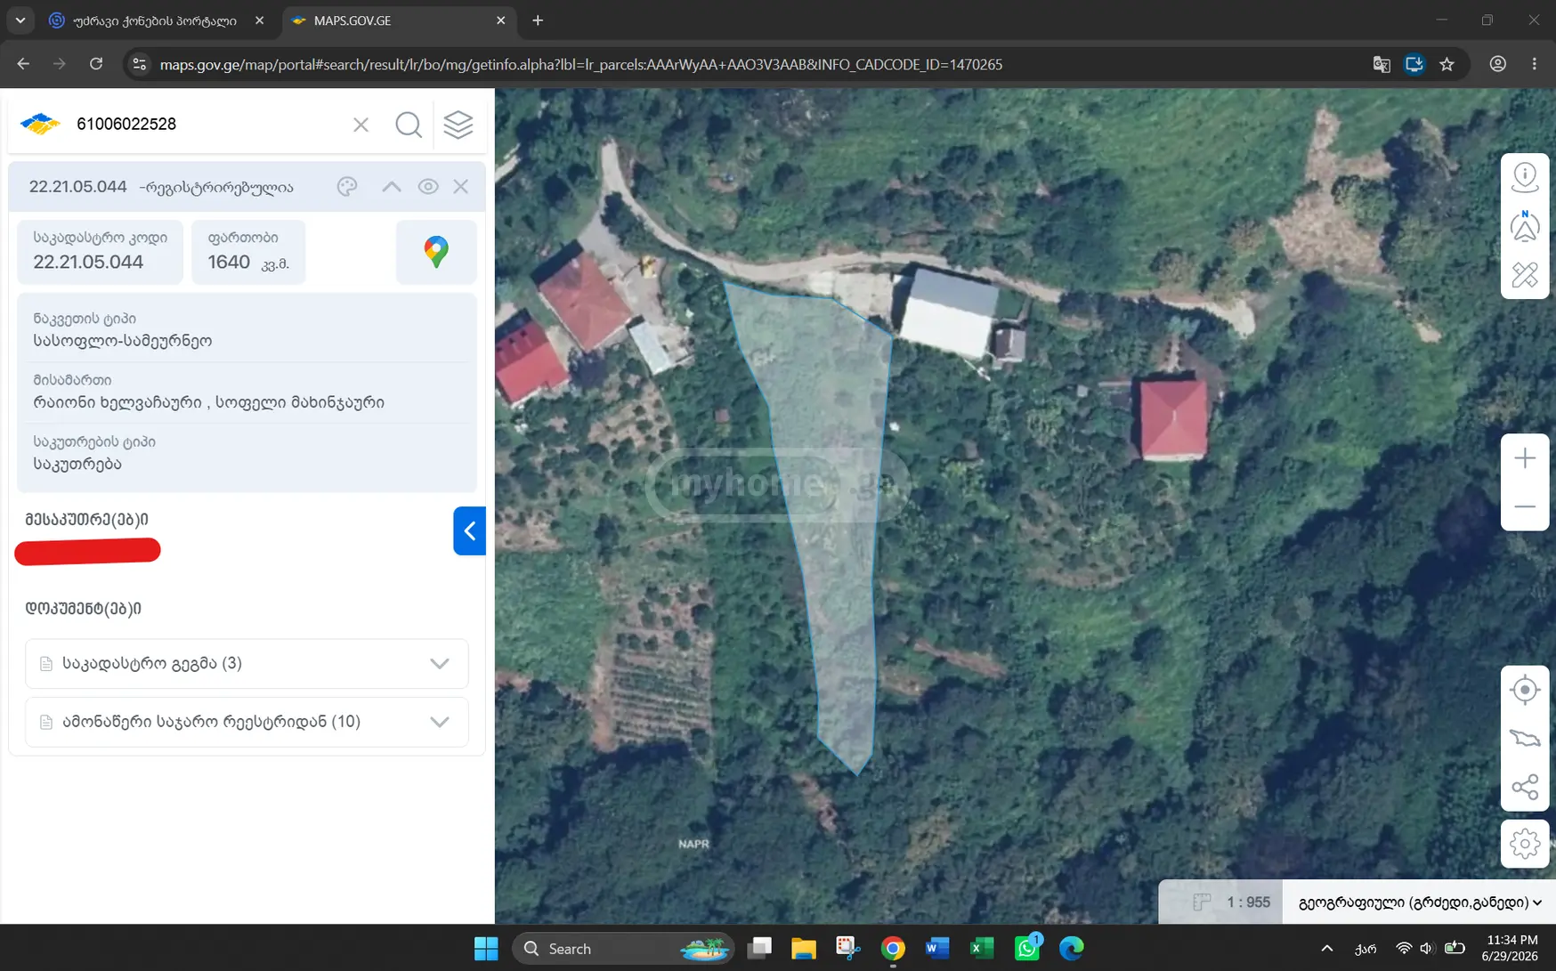Open location in Google Maps icon
1556x971 pixels.
click(436, 252)
